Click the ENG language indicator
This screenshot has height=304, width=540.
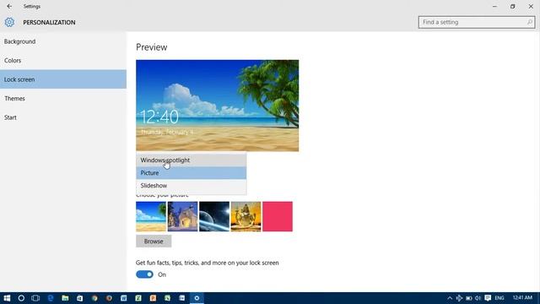pos(499,298)
